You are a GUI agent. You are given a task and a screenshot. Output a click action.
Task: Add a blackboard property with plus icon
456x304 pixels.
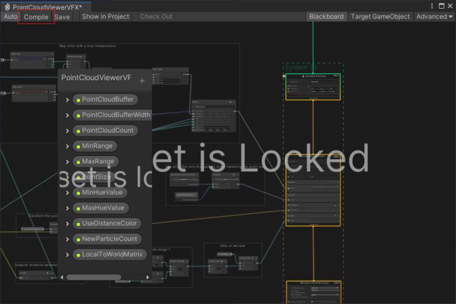click(x=142, y=81)
